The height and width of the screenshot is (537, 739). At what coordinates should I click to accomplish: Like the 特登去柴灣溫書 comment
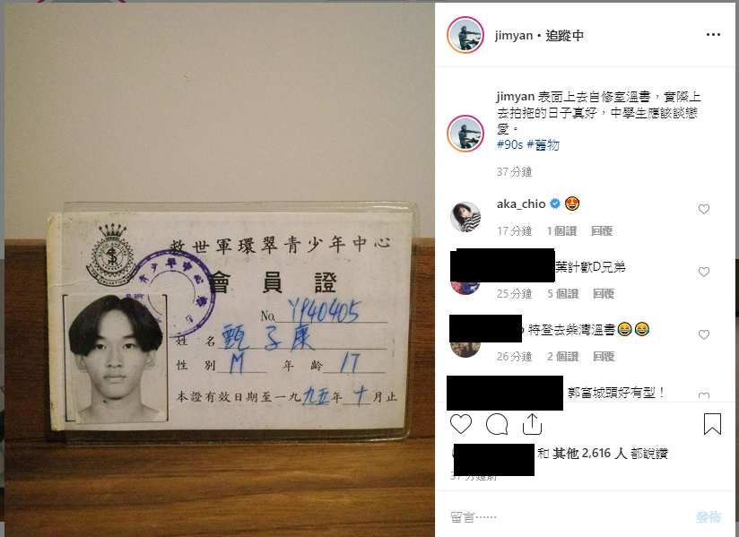click(704, 334)
